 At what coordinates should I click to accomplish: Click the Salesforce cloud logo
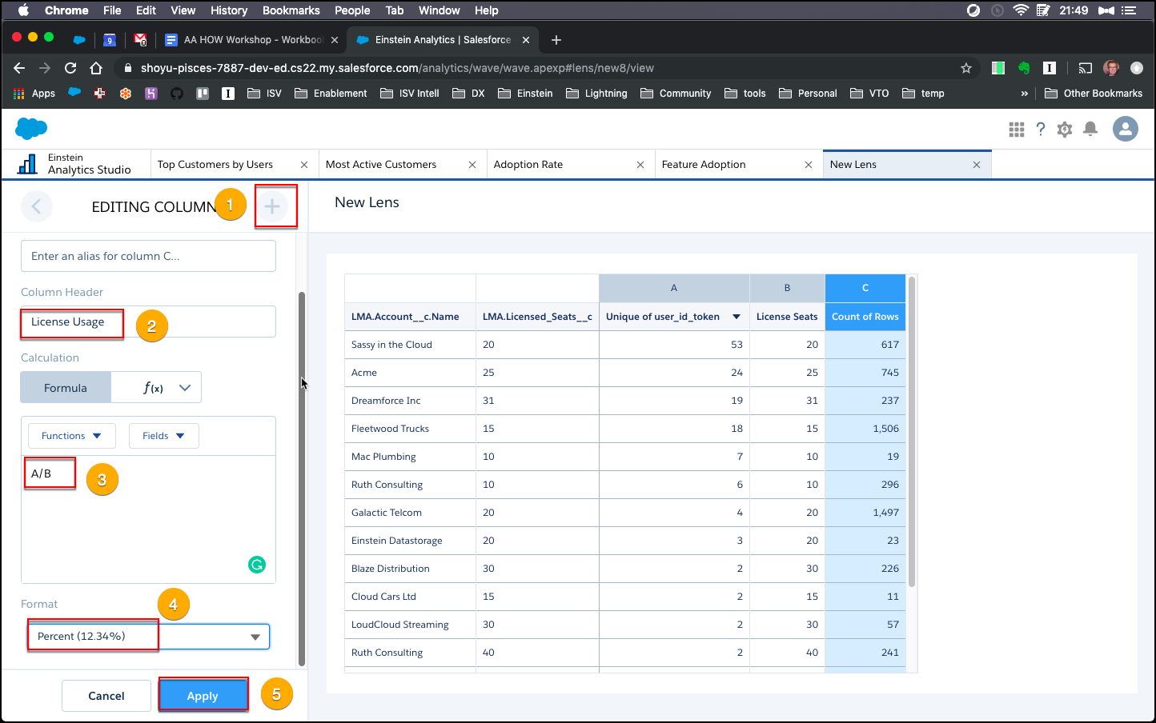point(31,128)
